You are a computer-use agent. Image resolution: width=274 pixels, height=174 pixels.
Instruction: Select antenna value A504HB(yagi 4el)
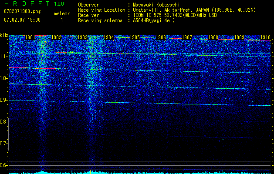pyautogui.click(x=154, y=20)
